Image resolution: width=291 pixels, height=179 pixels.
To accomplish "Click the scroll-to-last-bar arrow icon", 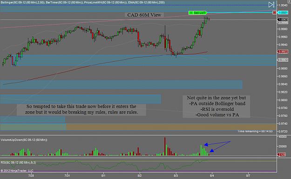I will pyautogui.click(x=271, y=5).
